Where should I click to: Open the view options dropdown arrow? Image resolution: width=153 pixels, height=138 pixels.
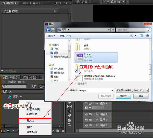pos(135,36)
